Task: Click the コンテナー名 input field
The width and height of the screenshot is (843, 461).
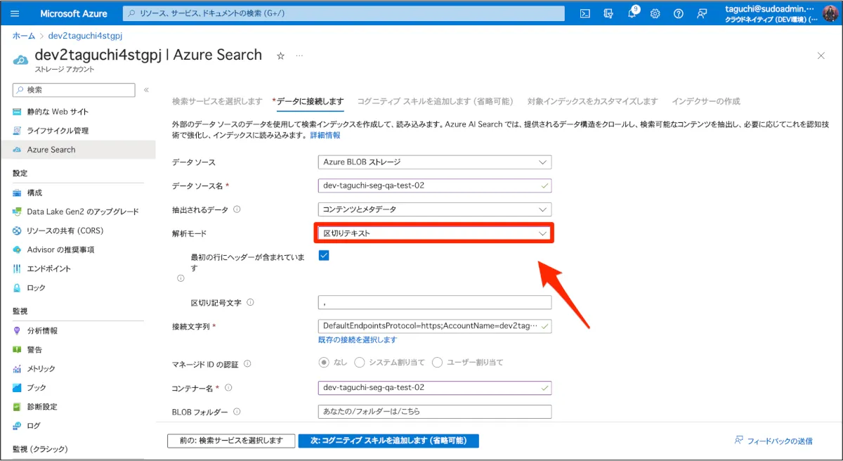Action: [x=435, y=387]
